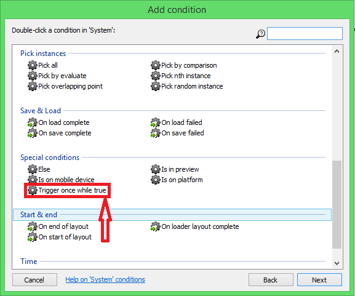Select the On save failed trigger icon
355x296 pixels.
pyautogui.click(x=155, y=133)
